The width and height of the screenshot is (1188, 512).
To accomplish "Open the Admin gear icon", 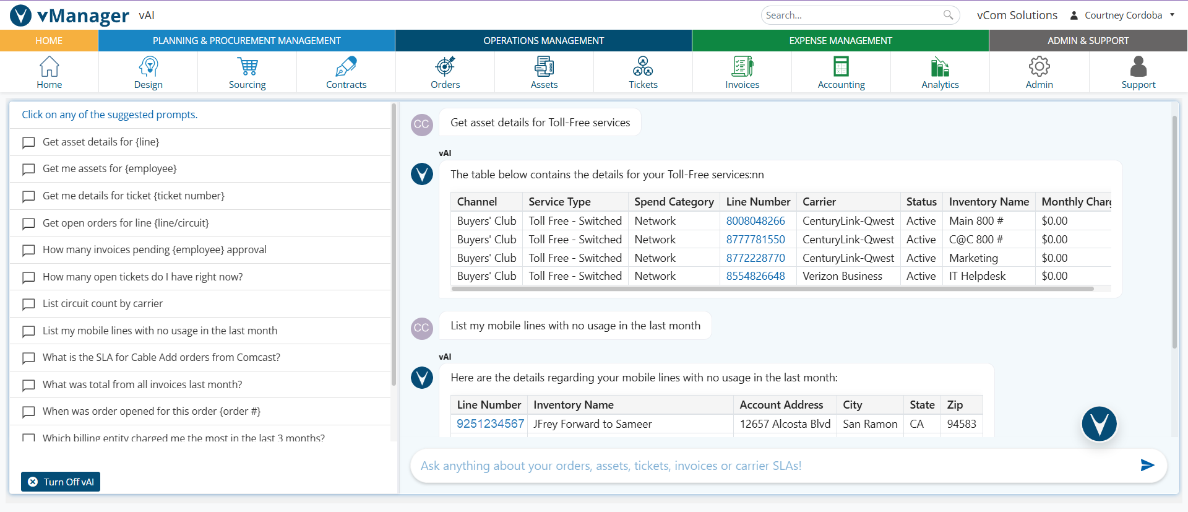I will coord(1039,66).
